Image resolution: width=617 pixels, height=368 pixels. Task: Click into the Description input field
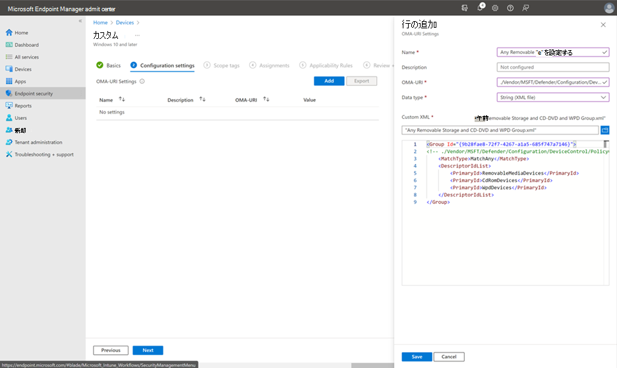point(553,67)
